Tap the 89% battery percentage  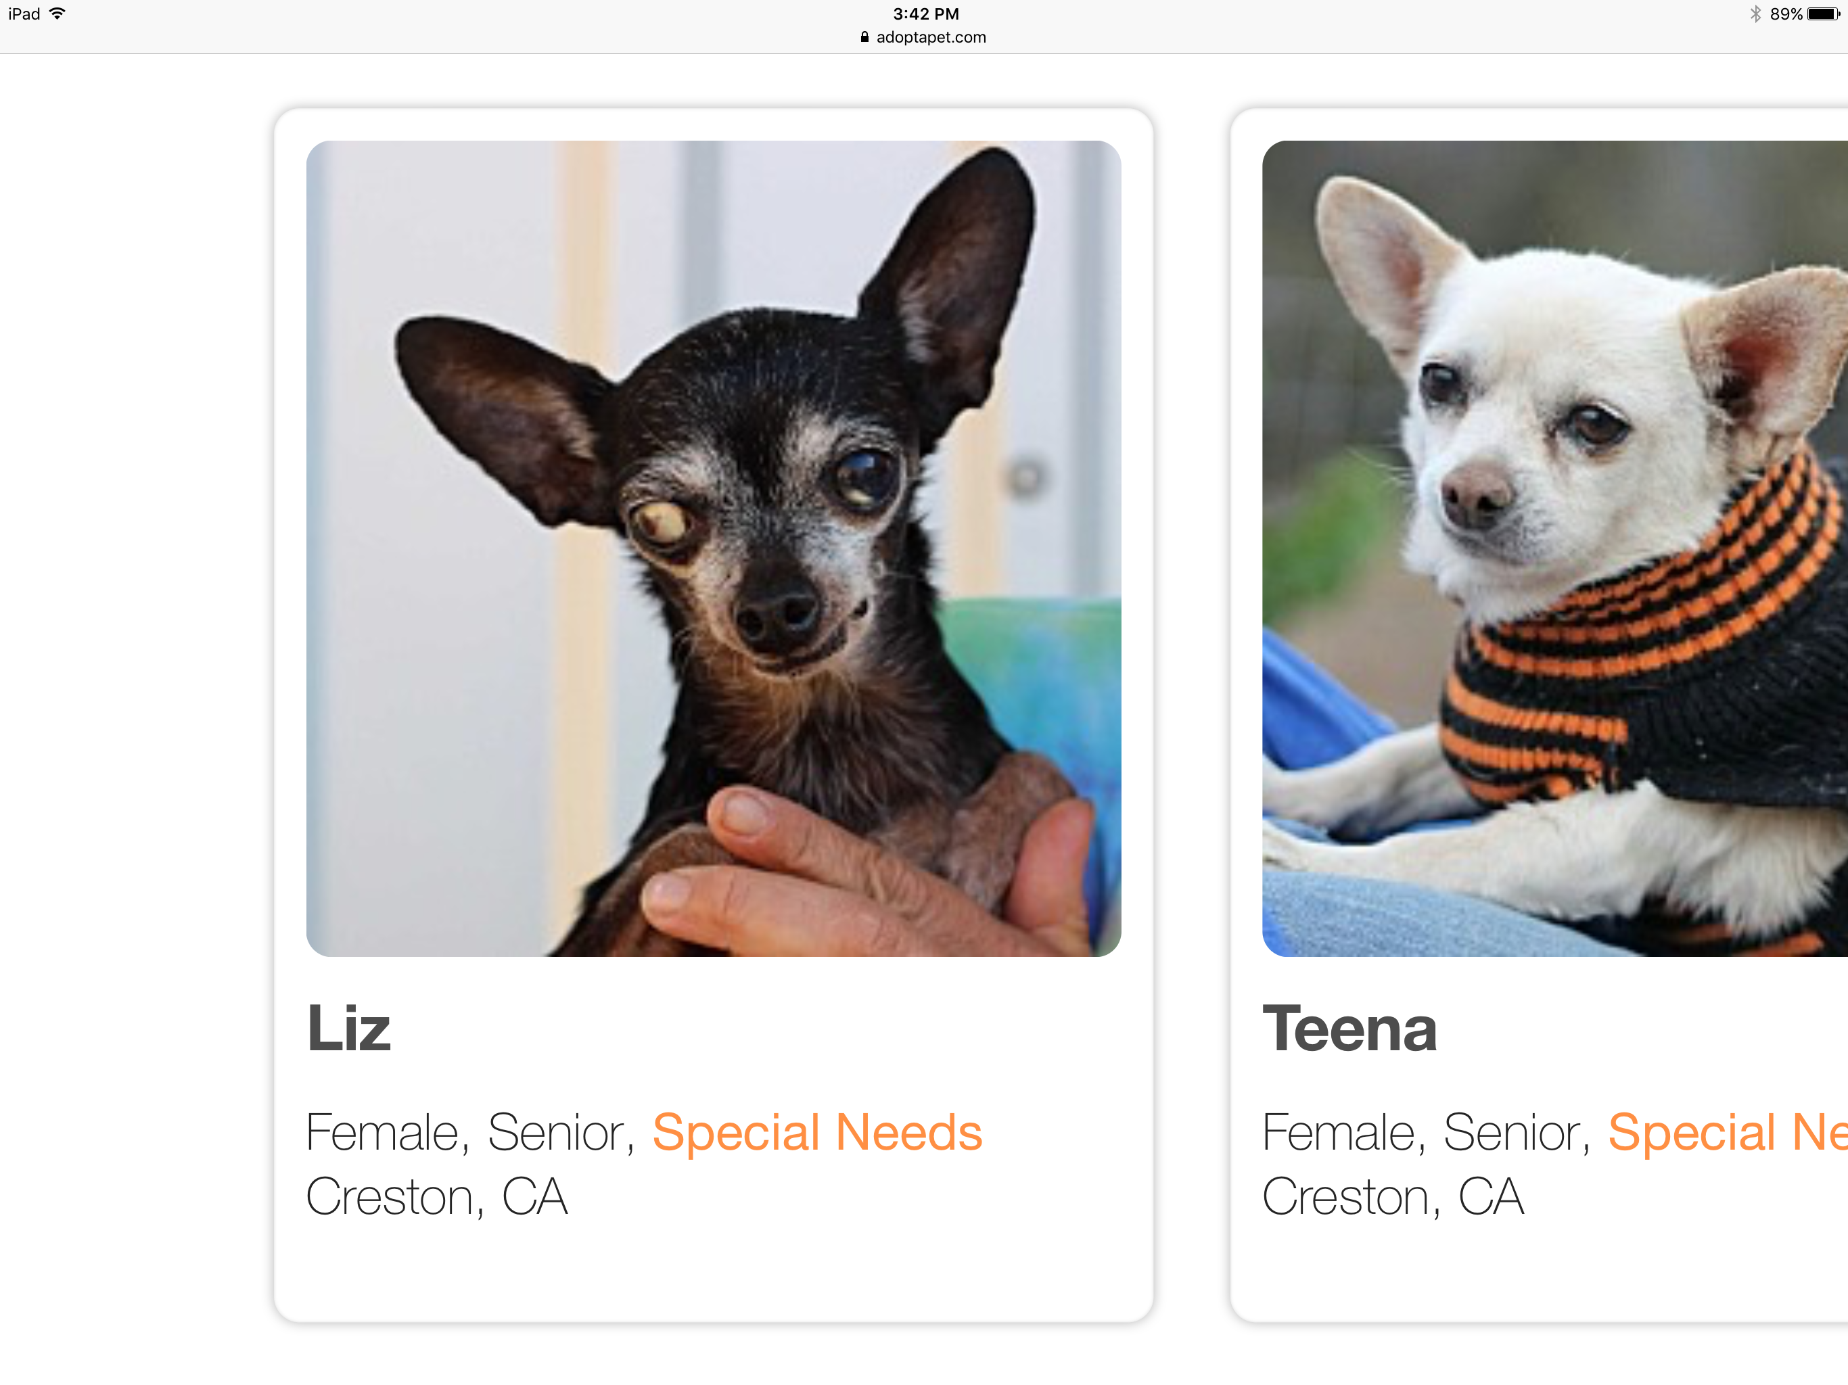tap(1785, 14)
